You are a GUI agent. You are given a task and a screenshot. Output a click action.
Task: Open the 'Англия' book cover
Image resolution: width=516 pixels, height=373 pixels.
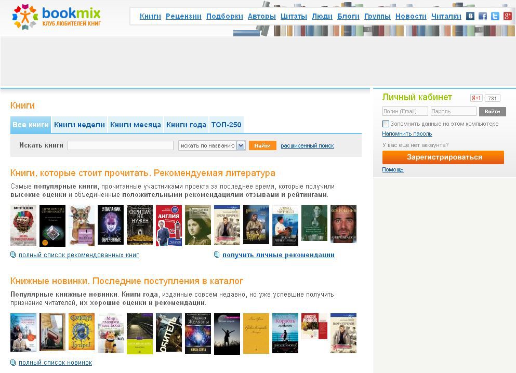pyautogui.click(x=169, y=225)
